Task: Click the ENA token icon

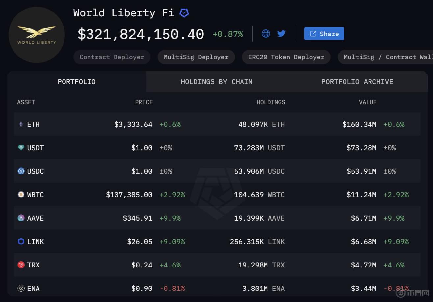Action: point(21,288)
